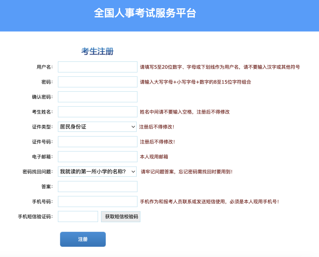Click the 用户名 input field
This screenshot has height=257, width=319.
coord(97,67)
